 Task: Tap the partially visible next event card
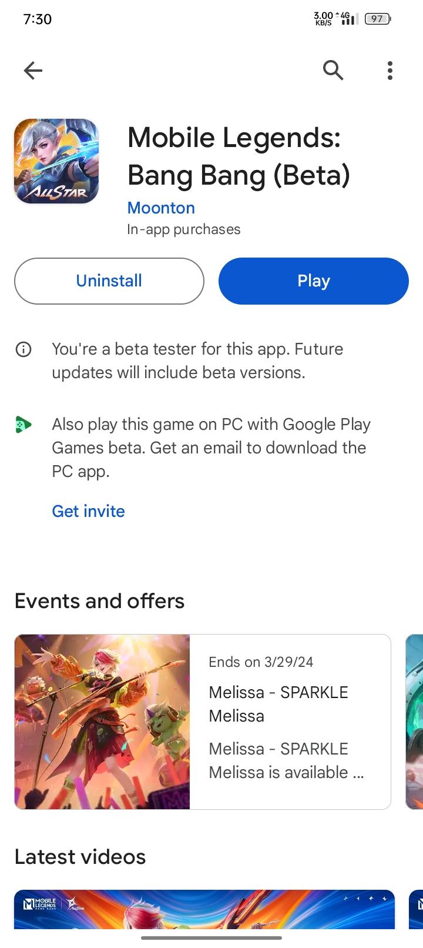(x=414, y=722)
